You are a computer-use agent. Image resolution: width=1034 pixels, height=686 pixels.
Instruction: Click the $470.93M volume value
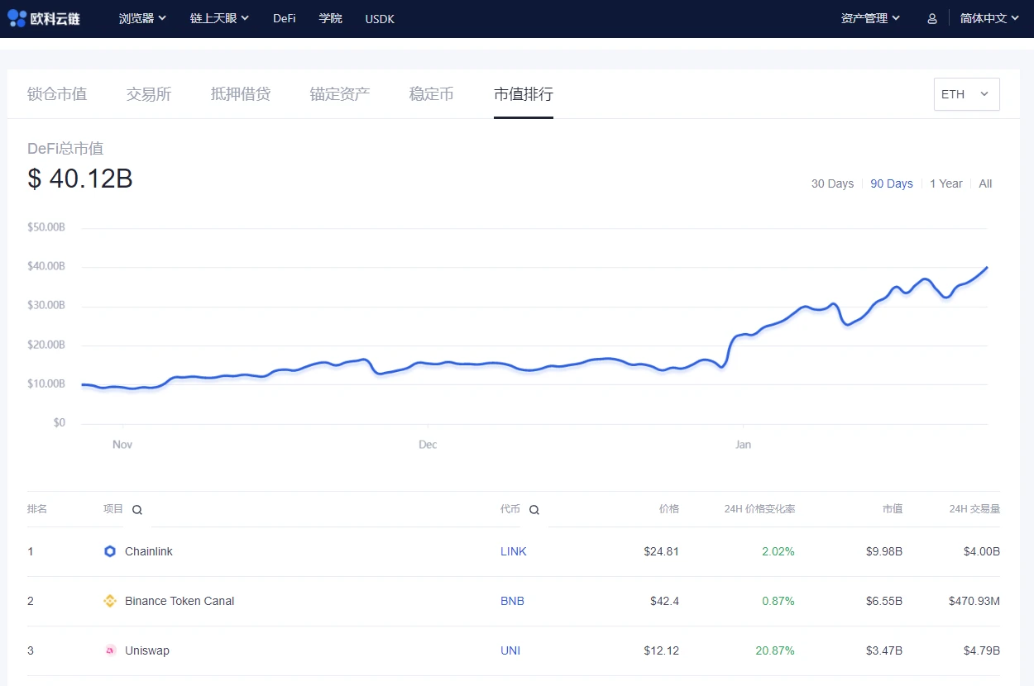coord(974,601)
